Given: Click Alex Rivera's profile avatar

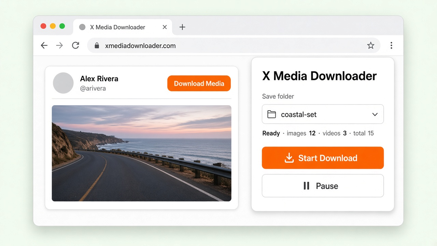Looking at the screenshot, I should click(x=63, y=83).
